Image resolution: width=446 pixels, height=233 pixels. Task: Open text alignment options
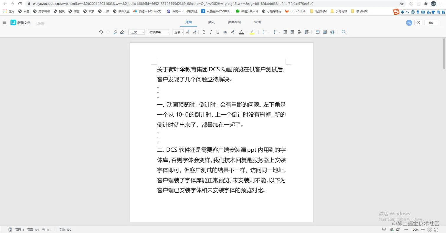coord(300,32)
